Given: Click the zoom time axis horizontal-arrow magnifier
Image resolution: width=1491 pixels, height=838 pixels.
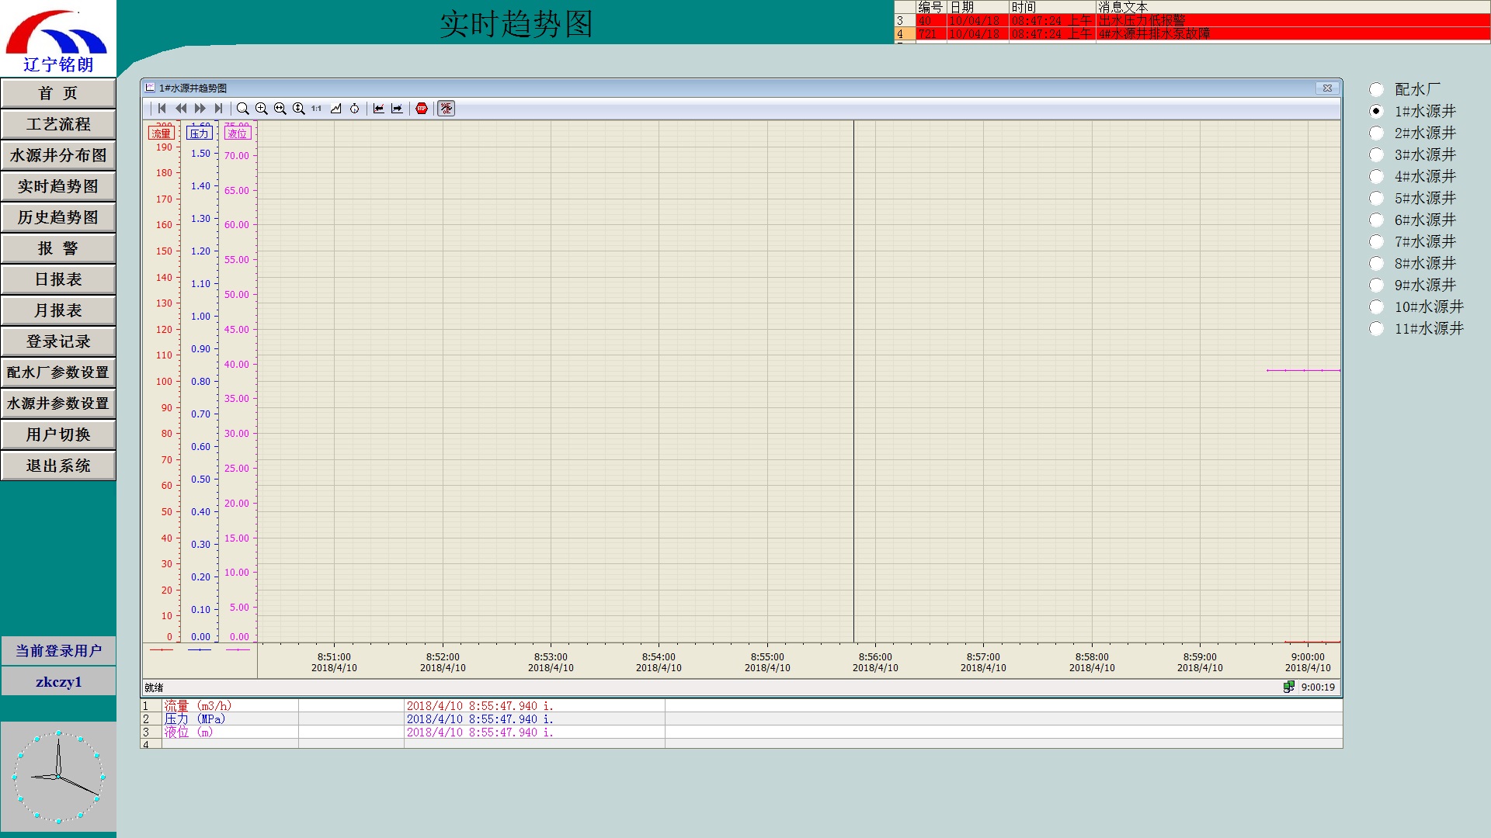Looking at the screenshot, I should pos(280,109).
